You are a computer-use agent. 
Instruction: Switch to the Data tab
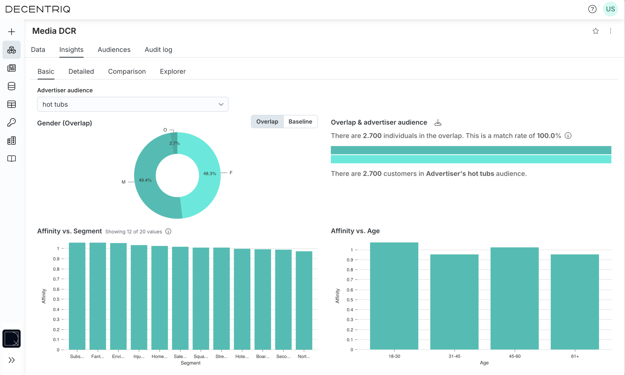coord(38,50)
